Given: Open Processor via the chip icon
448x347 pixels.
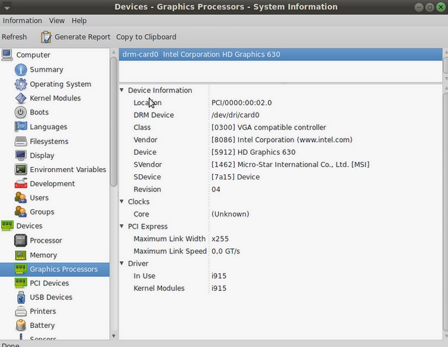Looking at the screenshot, I should click(21, 240).
